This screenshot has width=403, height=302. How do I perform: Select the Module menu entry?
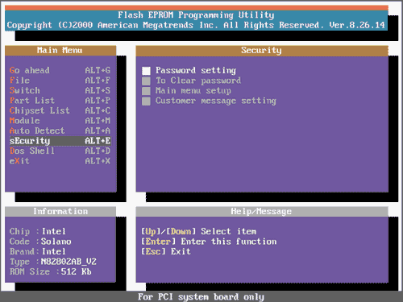60,121
